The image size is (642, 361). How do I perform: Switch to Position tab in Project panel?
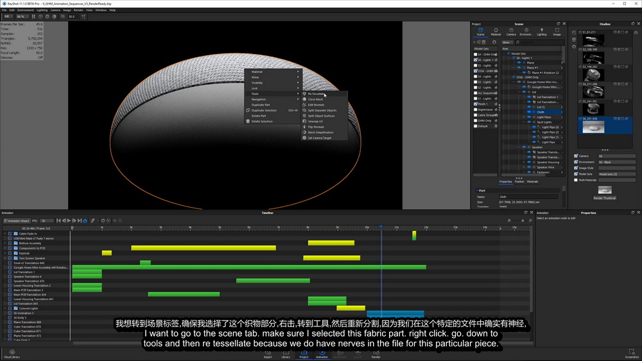519,181
